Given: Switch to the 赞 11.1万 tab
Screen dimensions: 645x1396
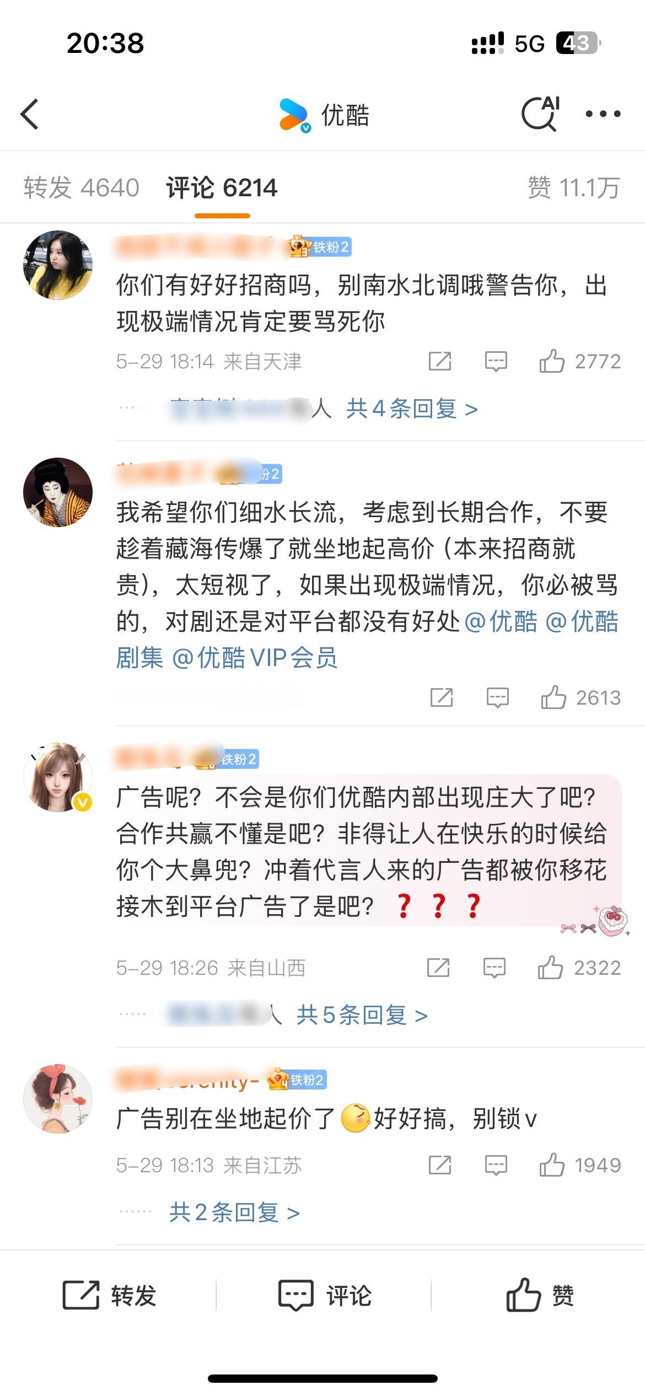Looking at the screenshot, I should (574, 187).
